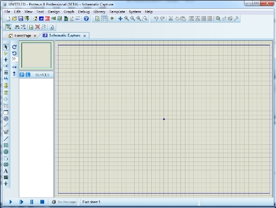
Task: Open the decompose hammer tool icon
Action: pyautogui.click(x=236, y=19)
